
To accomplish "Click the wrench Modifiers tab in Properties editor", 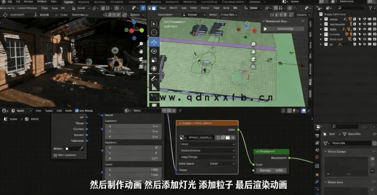I will coord(317,182).
